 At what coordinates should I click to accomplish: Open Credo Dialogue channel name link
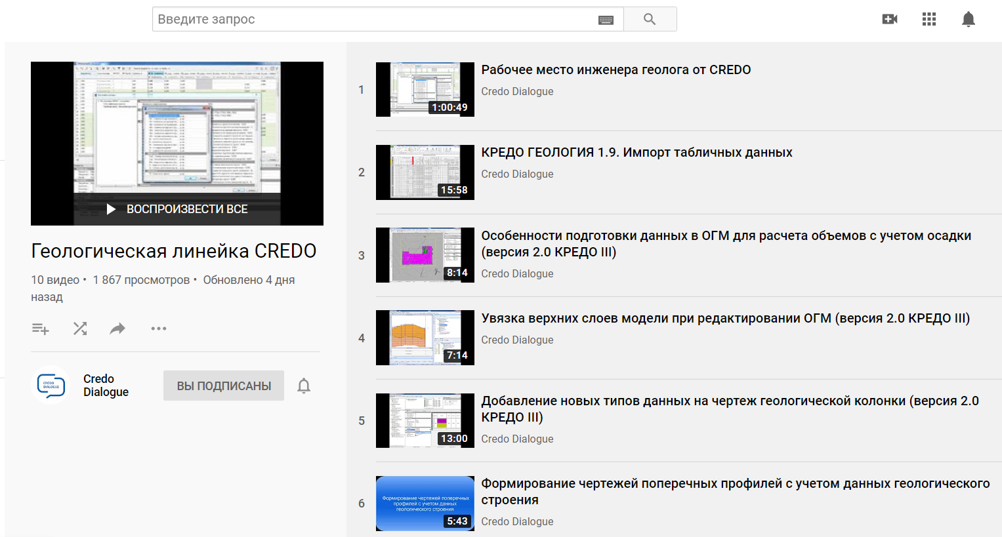(106, 386)
